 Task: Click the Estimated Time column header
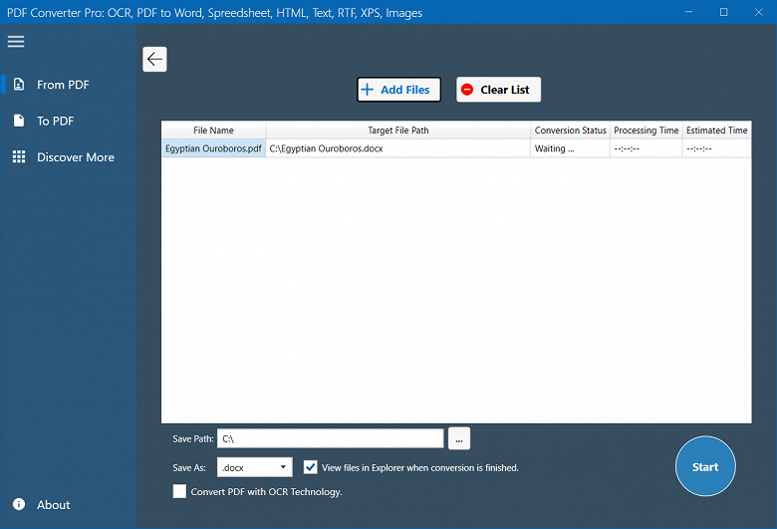tap(716, 131)
